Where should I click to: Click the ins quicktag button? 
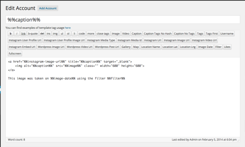(49, 33)
